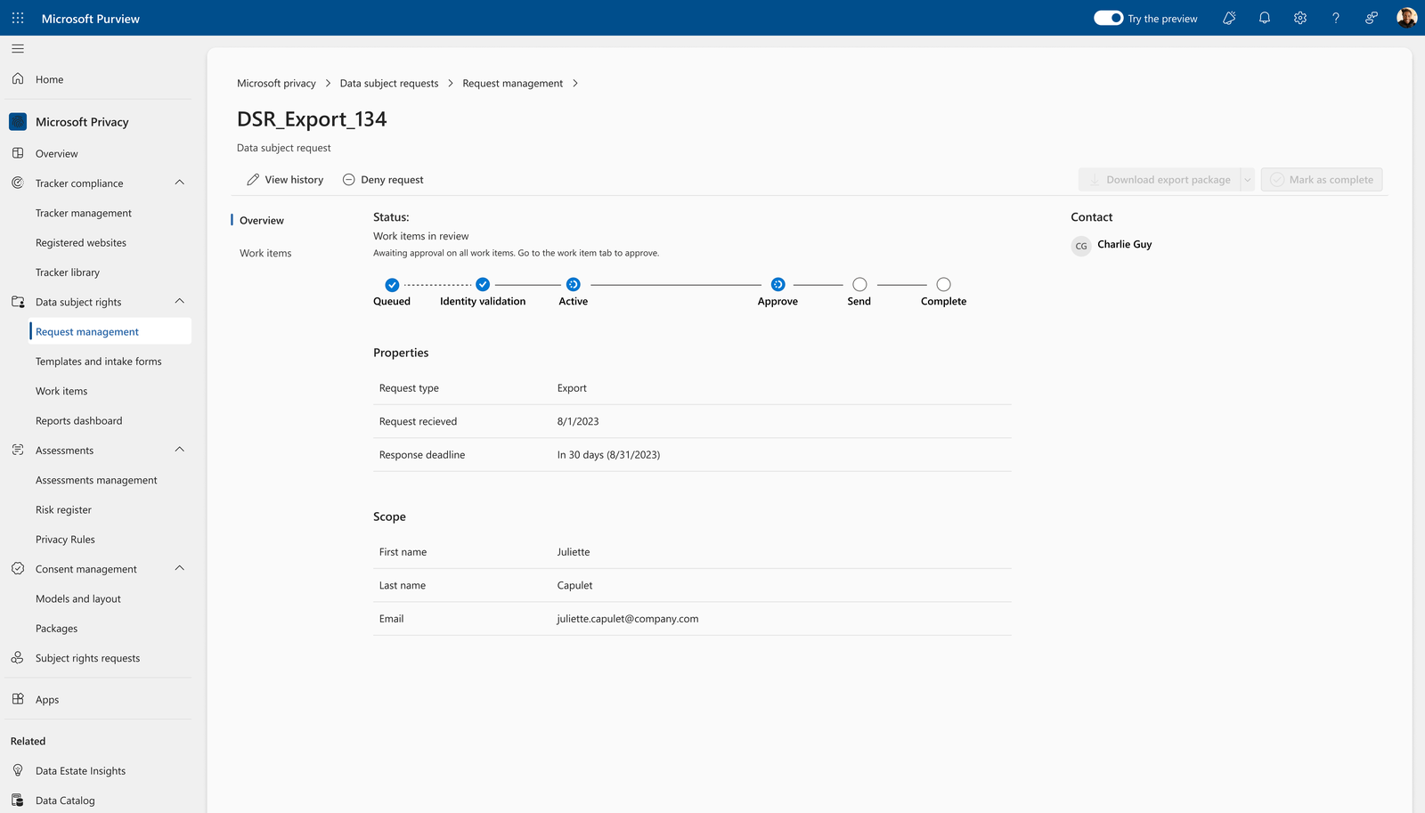
Task: Click the Download export package button
Action: pyautogui.click(x=1160, y=180)
